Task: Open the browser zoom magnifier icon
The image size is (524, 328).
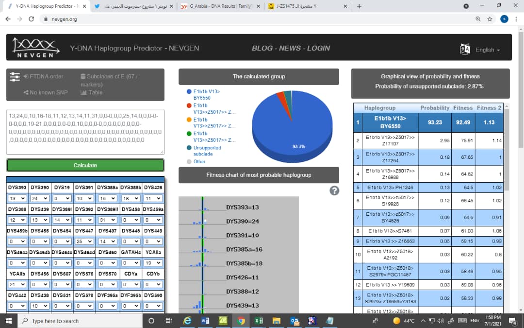Action: [478, 19]
